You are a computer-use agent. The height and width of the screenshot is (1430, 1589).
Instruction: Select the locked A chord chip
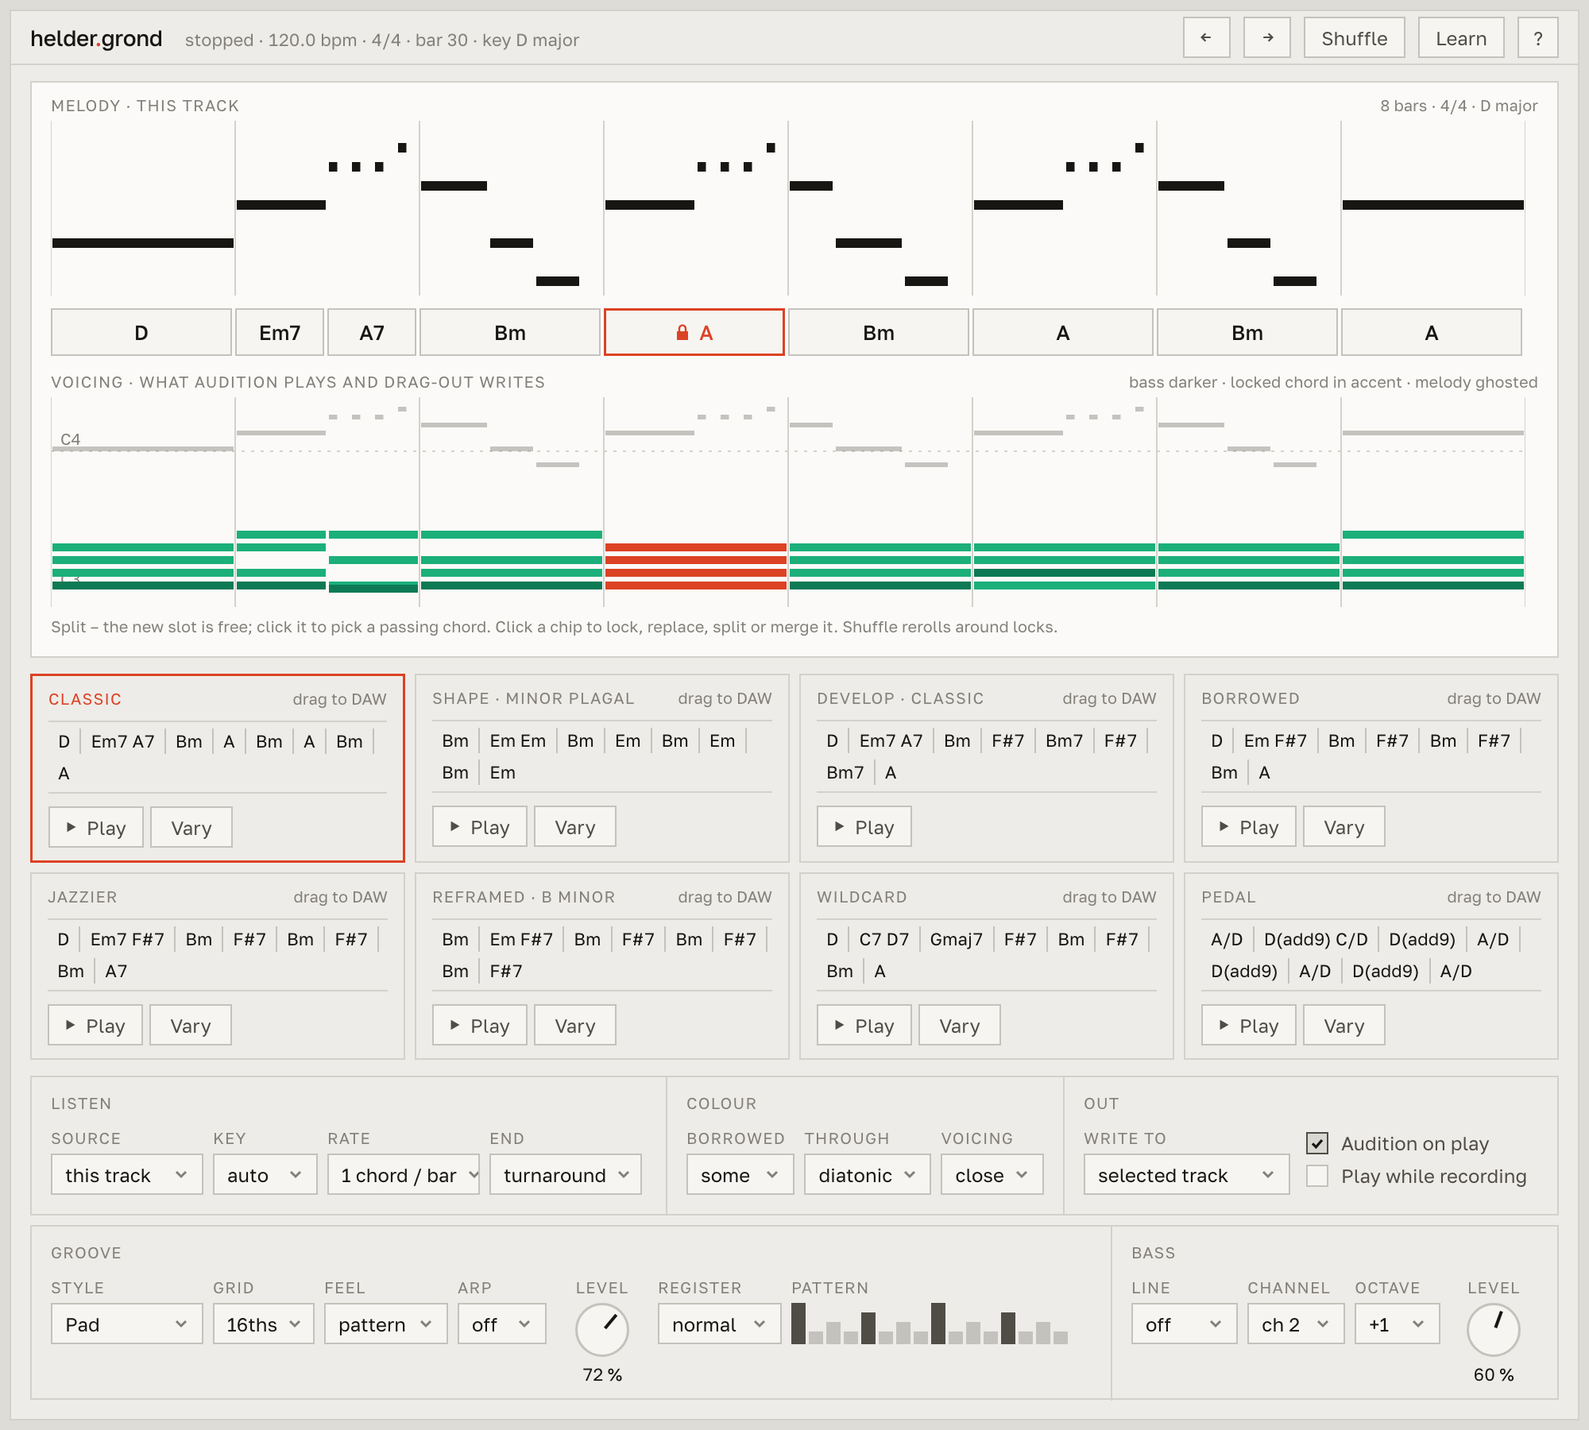pyautogui.click(x=694, y=332)
